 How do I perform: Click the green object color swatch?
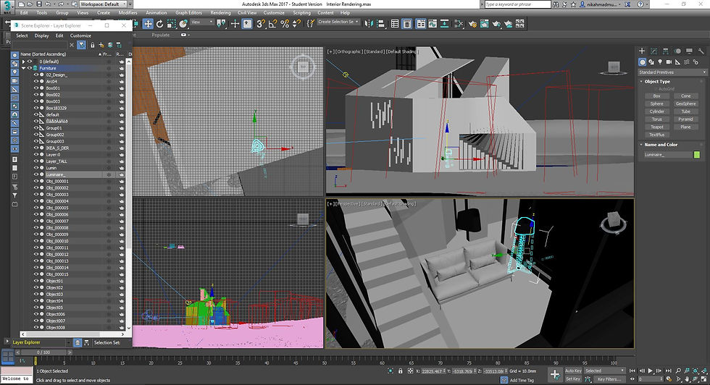pos(697,155)
